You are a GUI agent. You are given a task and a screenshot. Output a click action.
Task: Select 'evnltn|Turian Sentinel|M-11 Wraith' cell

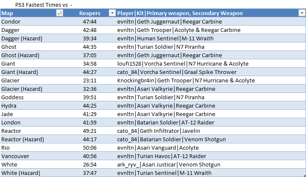pyautogui.click(x=211, y=173)
